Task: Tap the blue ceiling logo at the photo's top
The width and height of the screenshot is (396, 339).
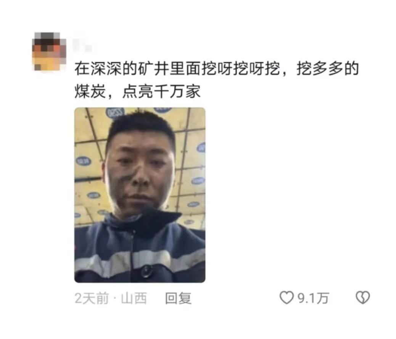Action: pos(116,112)
